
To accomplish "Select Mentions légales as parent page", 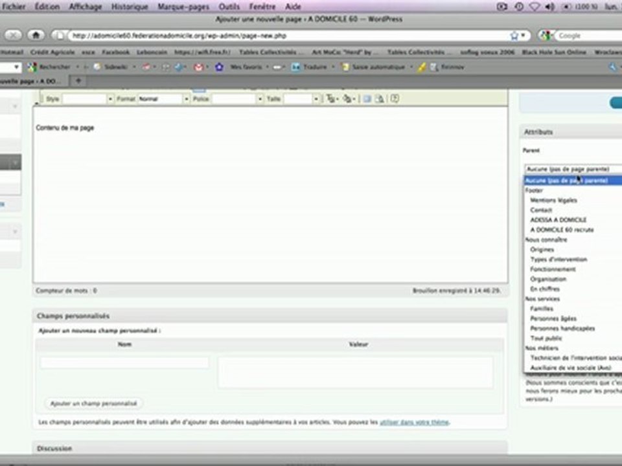I will [x=553, y=200].
